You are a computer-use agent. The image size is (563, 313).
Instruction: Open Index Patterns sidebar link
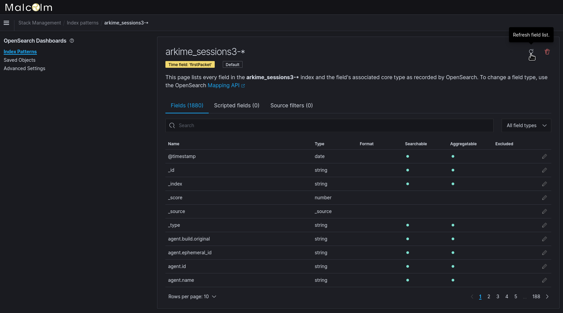pyautogui.click(x=20, y=52)
